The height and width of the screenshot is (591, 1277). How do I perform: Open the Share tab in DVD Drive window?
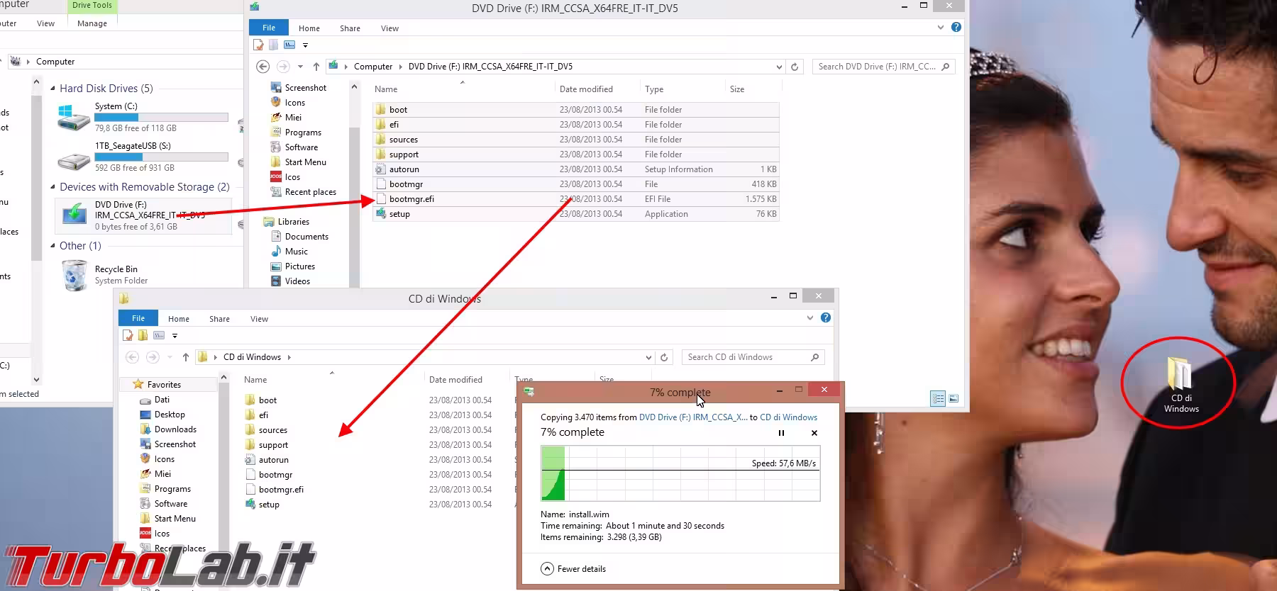click(x=350, y=28)
